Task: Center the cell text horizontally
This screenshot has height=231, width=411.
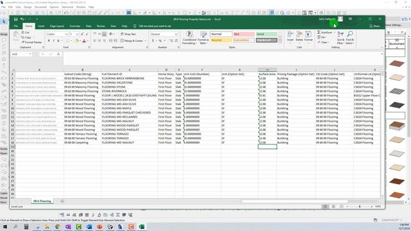Action: [100, 41]
